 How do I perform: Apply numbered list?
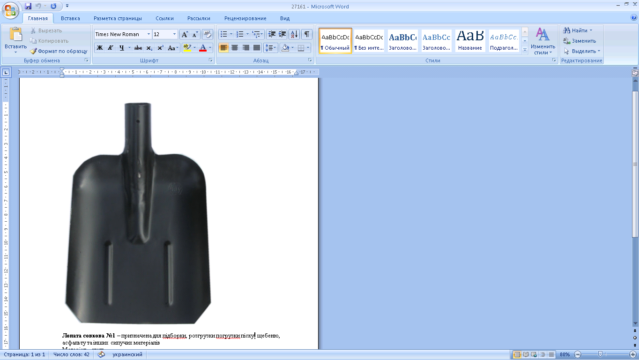pos(240,34)
